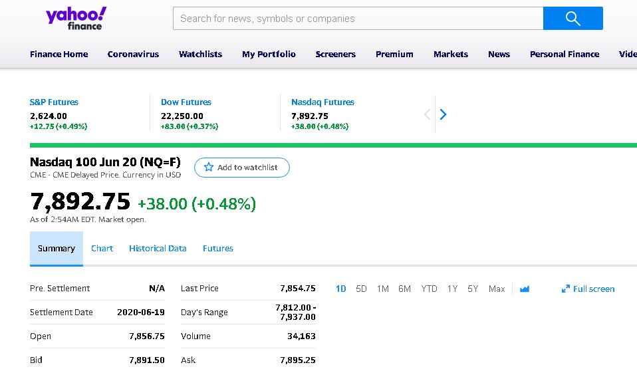Click the Yahoo Finance logo

pos(76,18)
